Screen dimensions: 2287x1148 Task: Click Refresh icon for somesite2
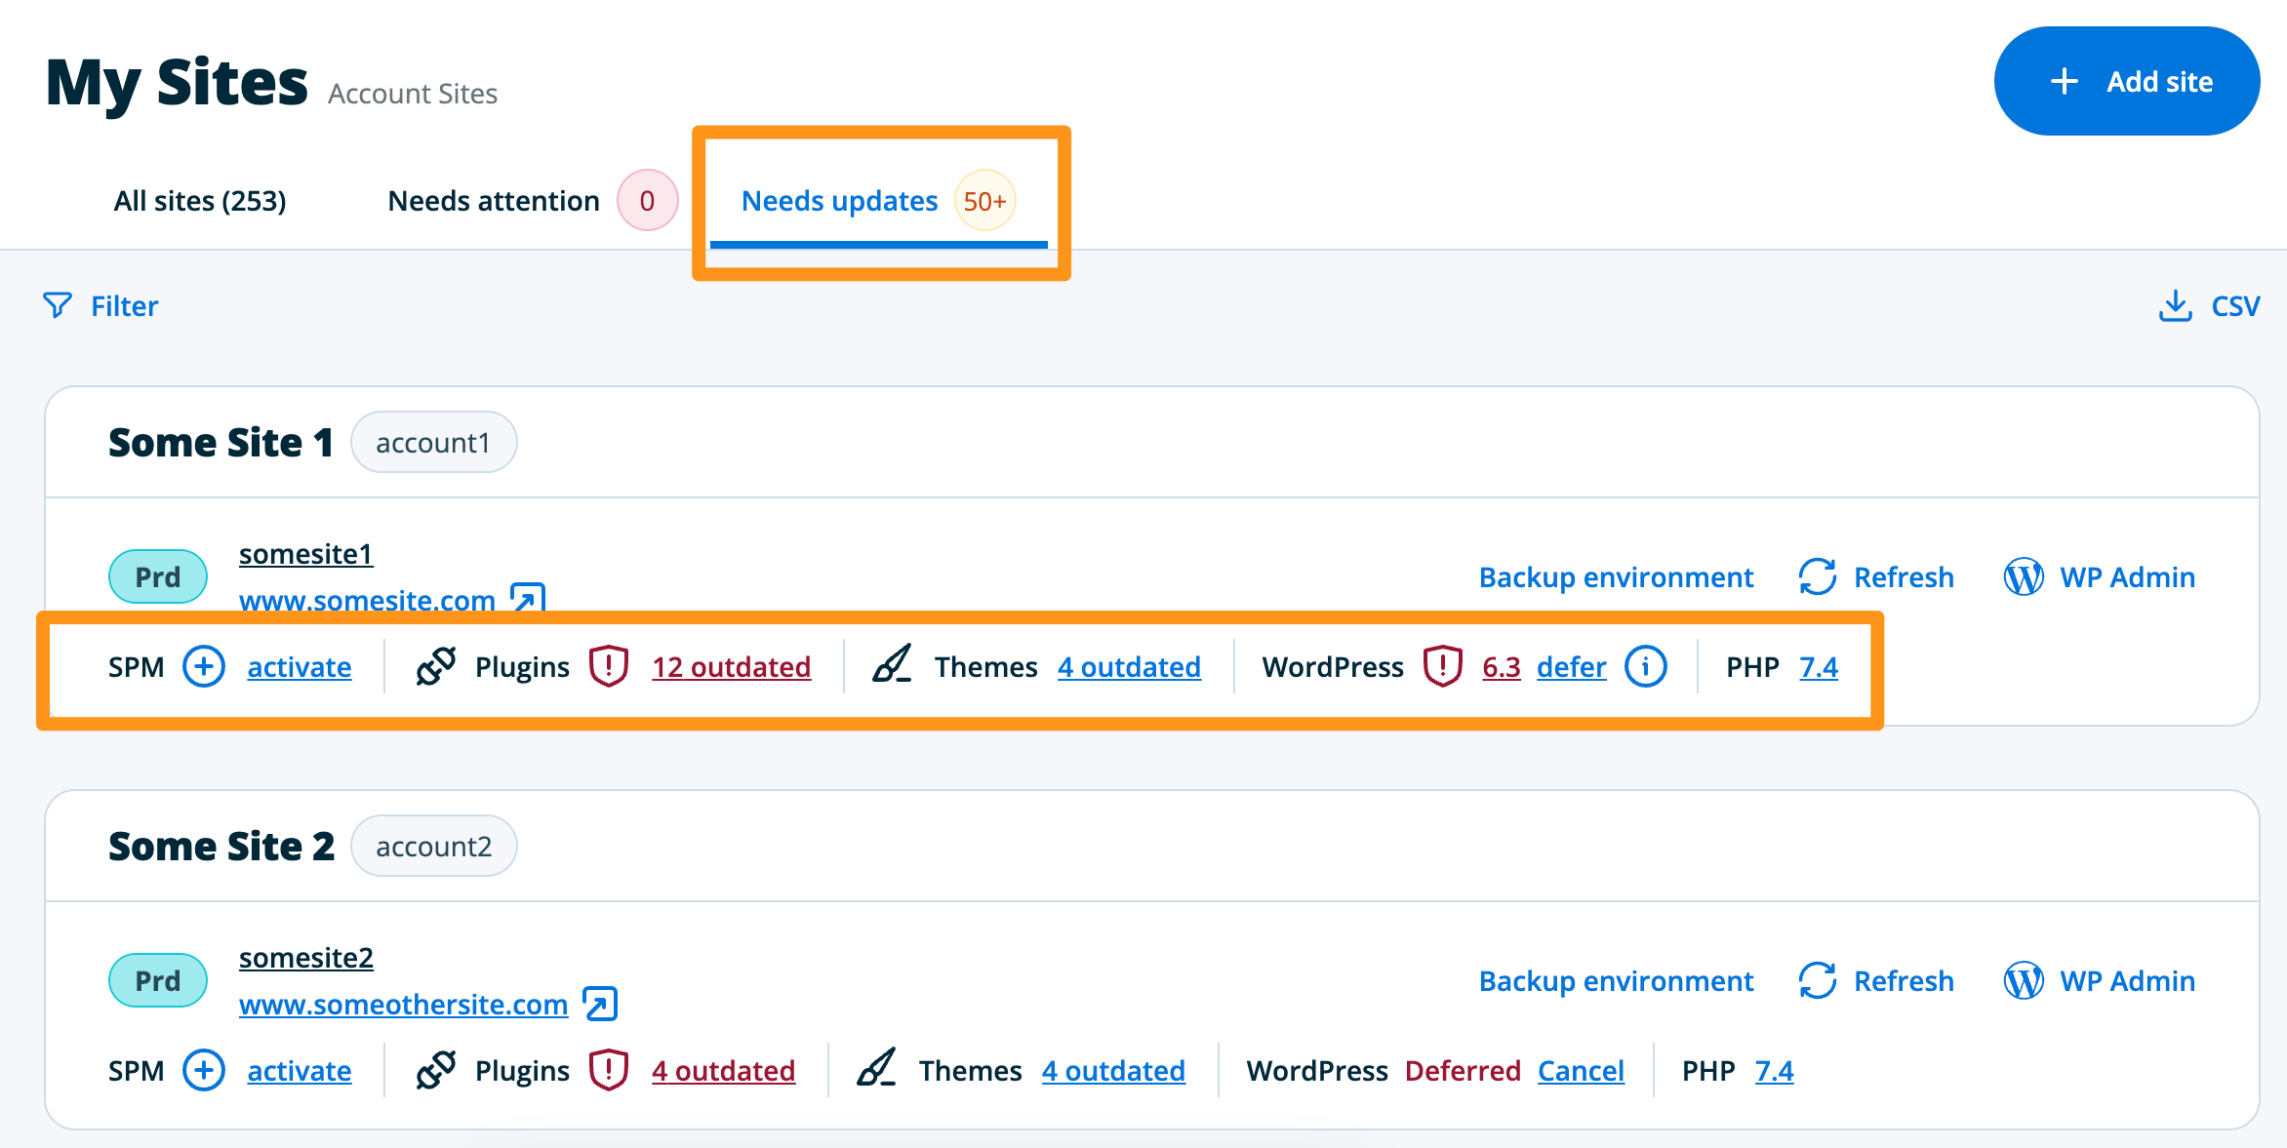[1817, 980]
